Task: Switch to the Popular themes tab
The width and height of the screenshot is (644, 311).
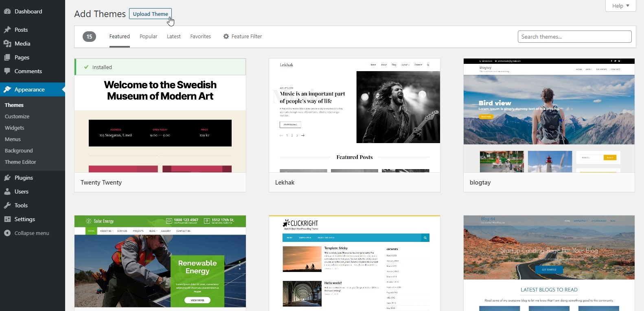Action: [x=148, y=37]
